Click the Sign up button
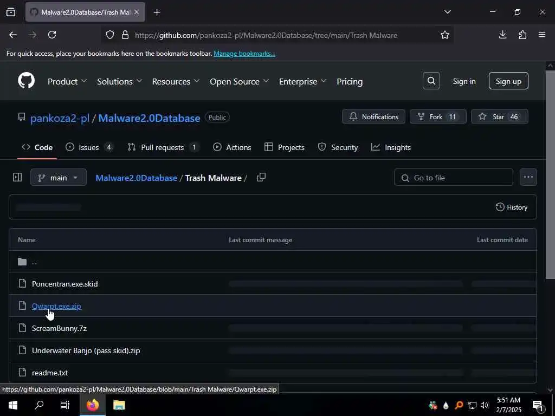The height and width of the screenshot is (416, 555). pos(508,81)
